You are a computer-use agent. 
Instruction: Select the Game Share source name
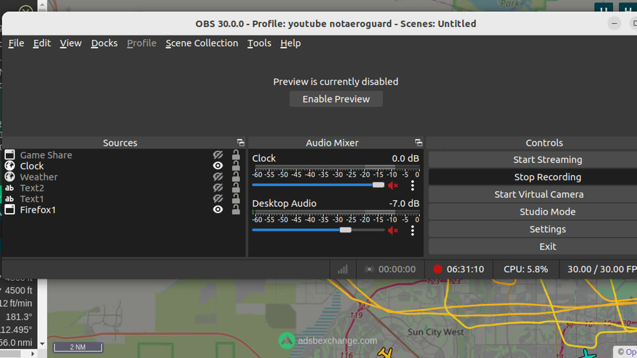click(46, 155)
